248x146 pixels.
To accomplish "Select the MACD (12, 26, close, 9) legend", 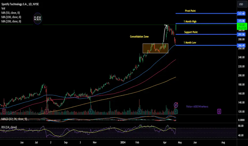I will coord(14,119).
